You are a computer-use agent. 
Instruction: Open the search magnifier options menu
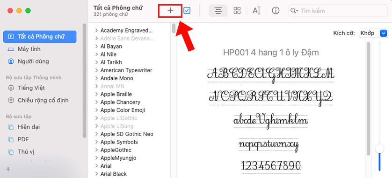(294, 11)
